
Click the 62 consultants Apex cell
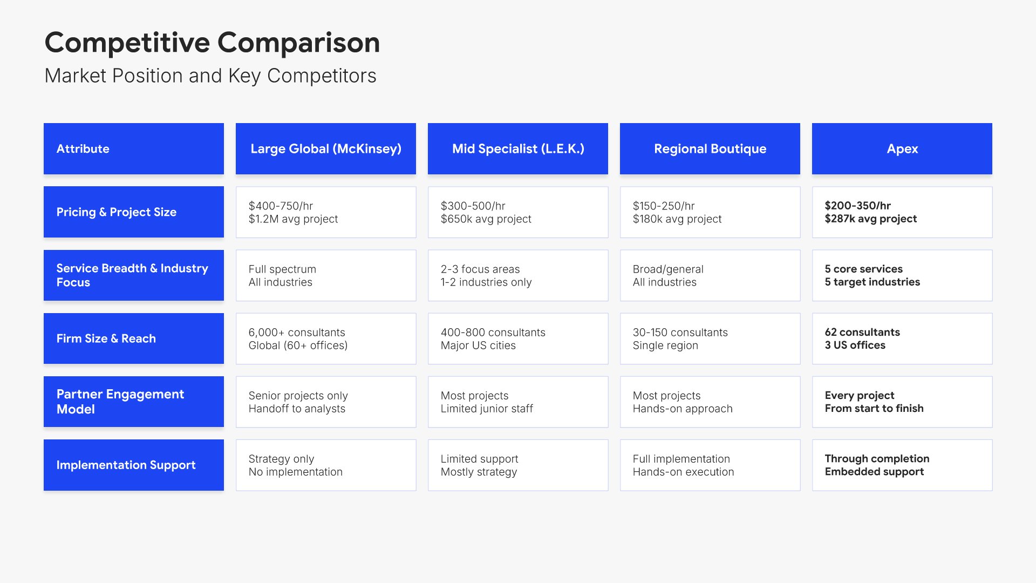902,338
